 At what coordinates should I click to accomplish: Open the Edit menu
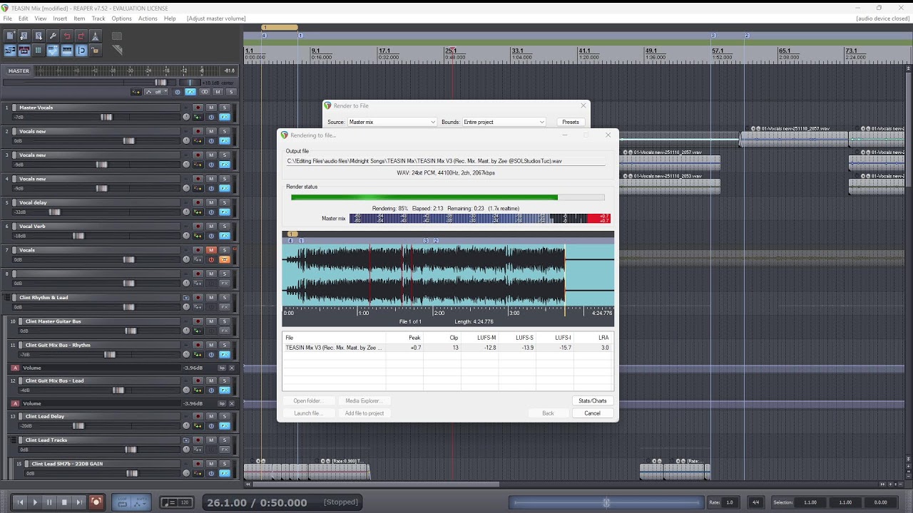pyautogui.click(x=24, y=19)
